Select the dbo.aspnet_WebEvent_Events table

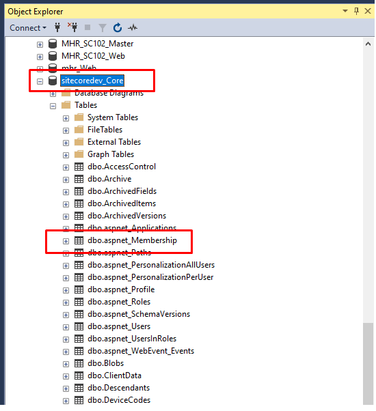click(141, 351)
